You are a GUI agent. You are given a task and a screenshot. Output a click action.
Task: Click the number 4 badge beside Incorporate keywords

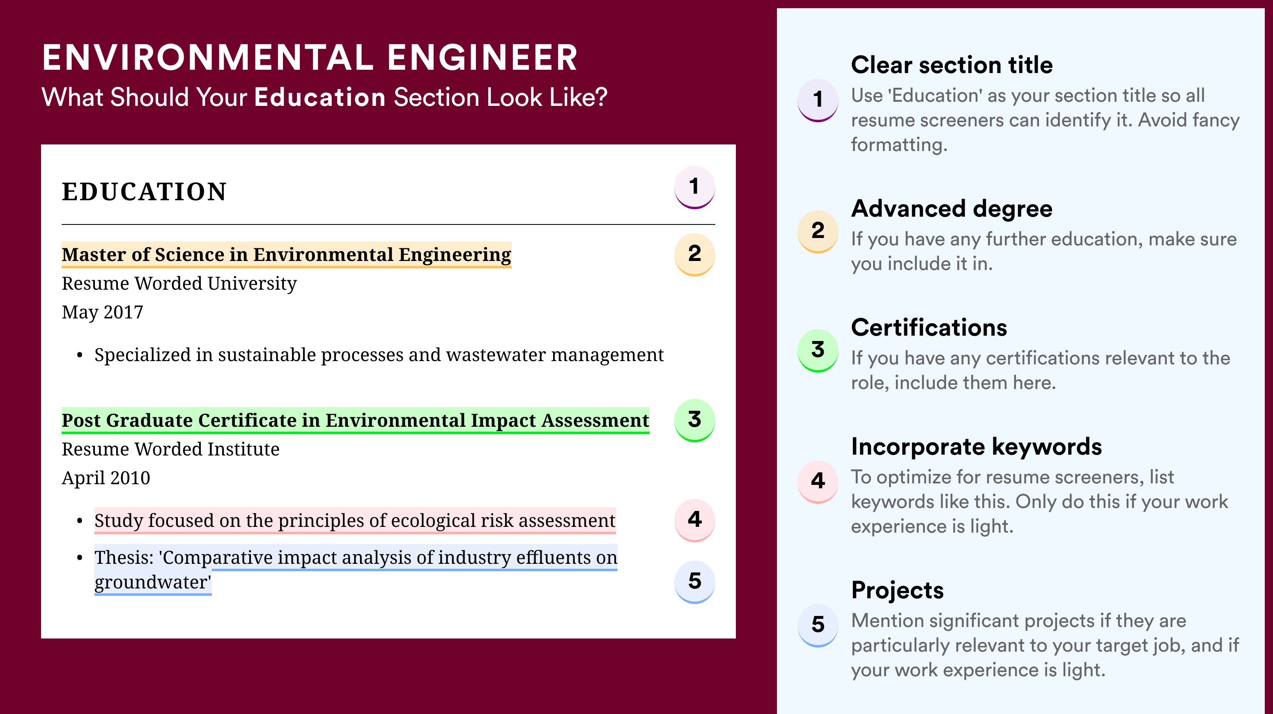[818, 482]
